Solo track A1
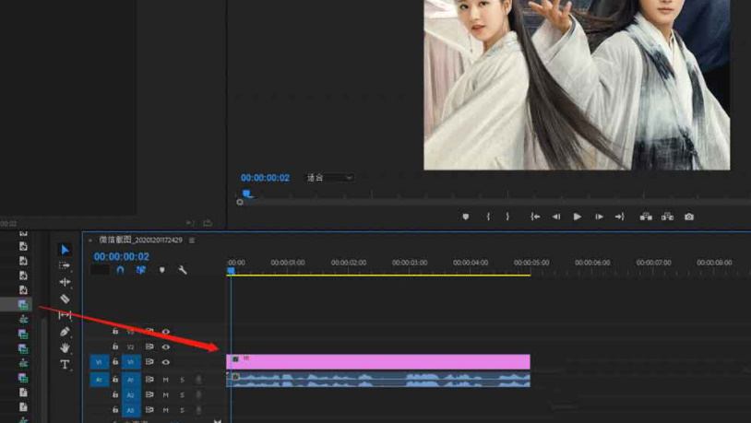 coord(182,380)
